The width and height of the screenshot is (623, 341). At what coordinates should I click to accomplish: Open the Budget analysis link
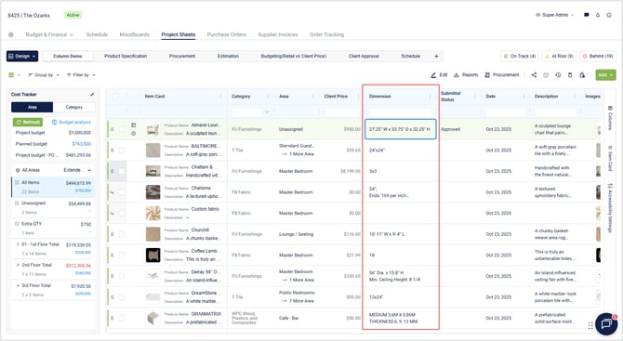[72, 122]
